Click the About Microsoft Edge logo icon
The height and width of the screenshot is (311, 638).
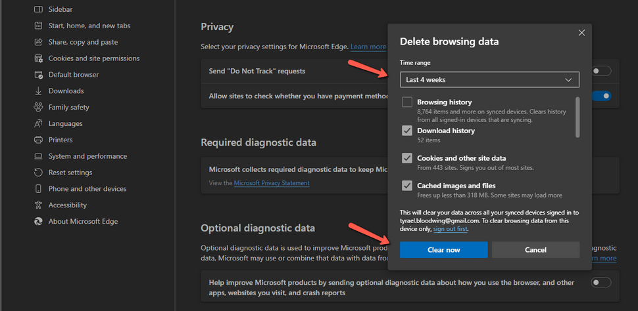(38, 221)
